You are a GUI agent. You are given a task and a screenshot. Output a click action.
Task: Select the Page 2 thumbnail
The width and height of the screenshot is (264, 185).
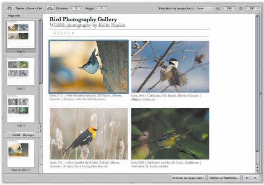coord(21,72)
